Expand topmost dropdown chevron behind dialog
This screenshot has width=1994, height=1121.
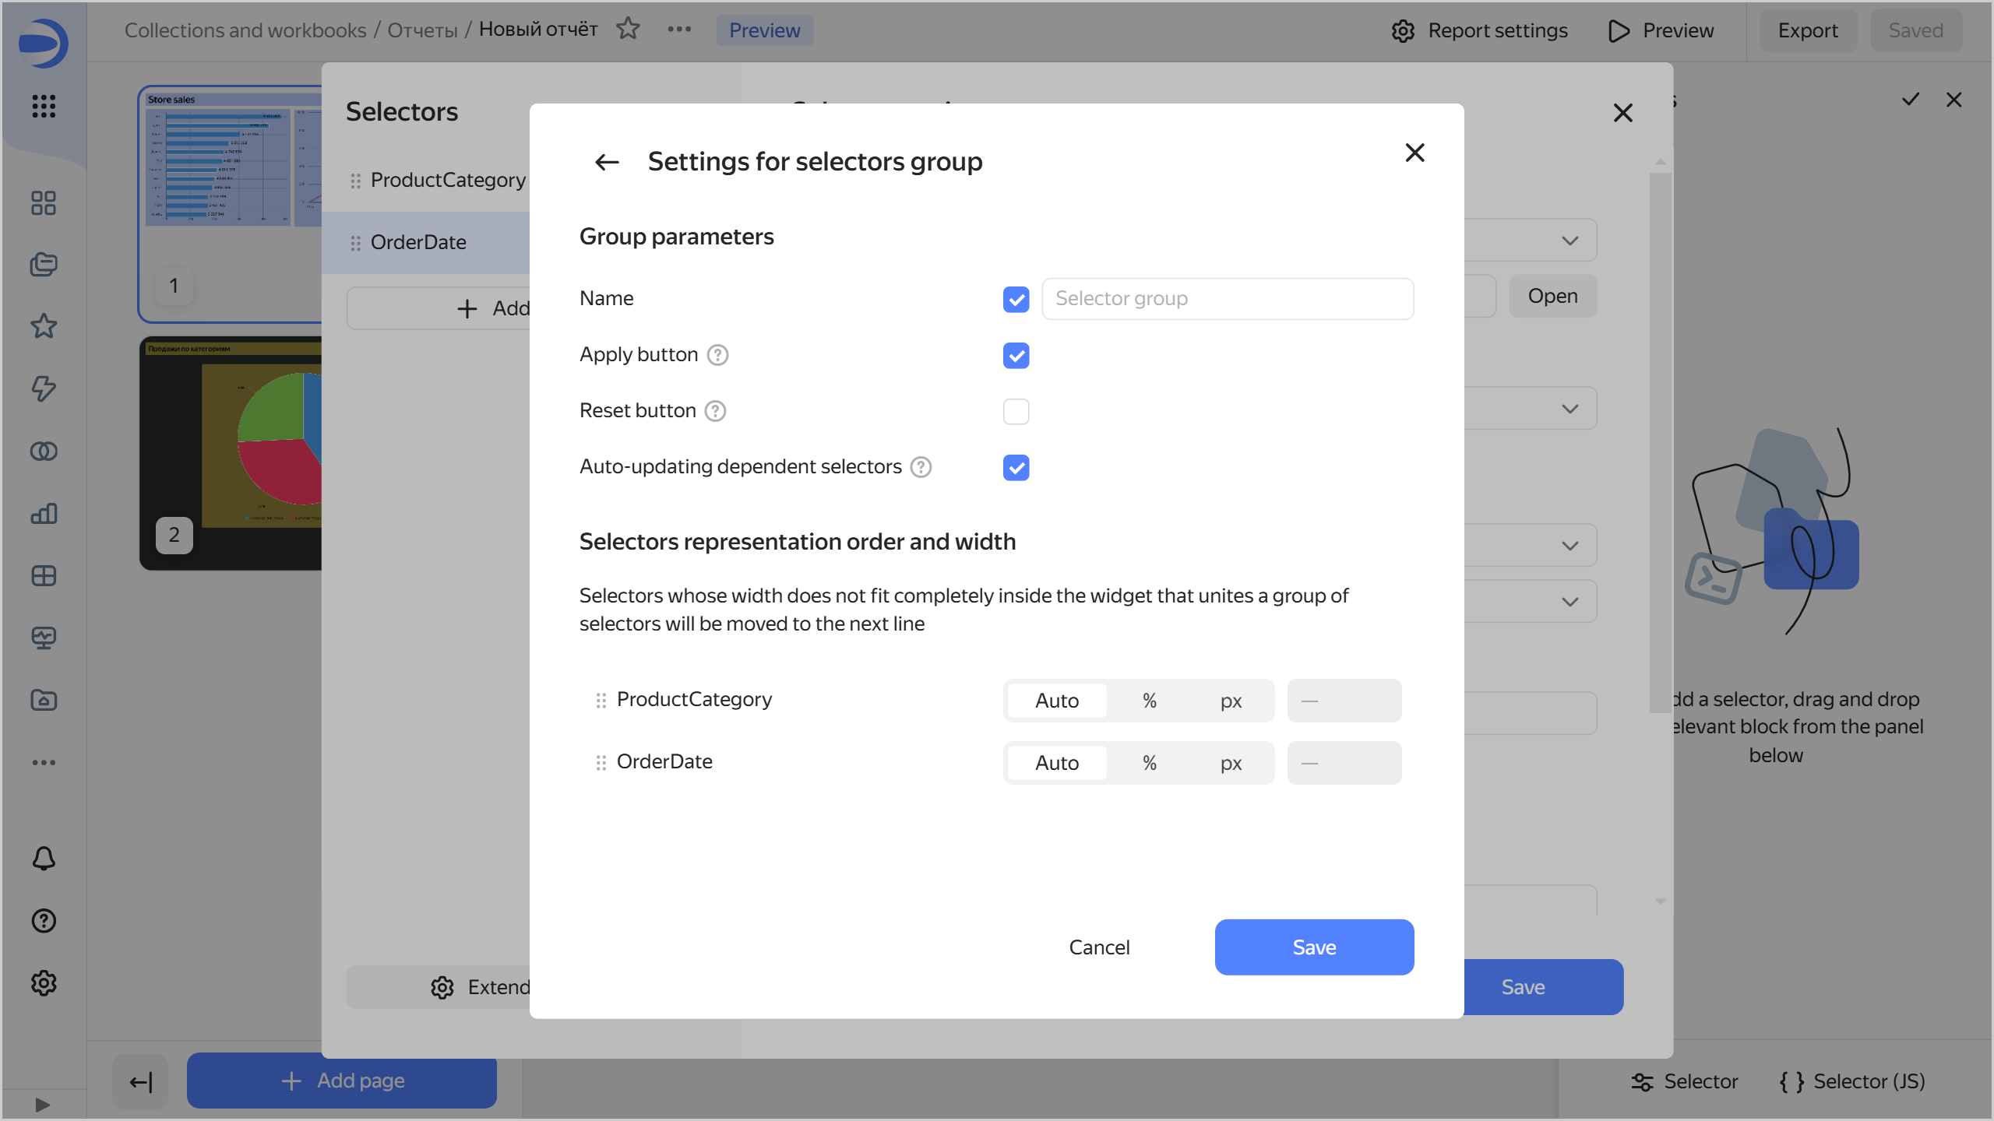coord(1569,241)
